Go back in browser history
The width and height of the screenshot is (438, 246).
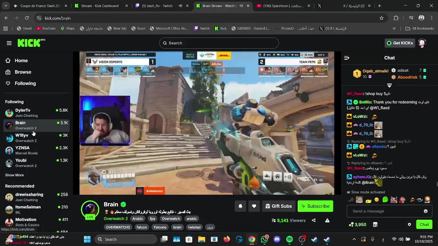[x=6, y=18]
